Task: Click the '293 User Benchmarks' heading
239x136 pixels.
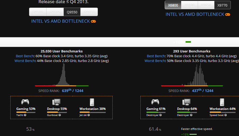Action: point(192,51)
